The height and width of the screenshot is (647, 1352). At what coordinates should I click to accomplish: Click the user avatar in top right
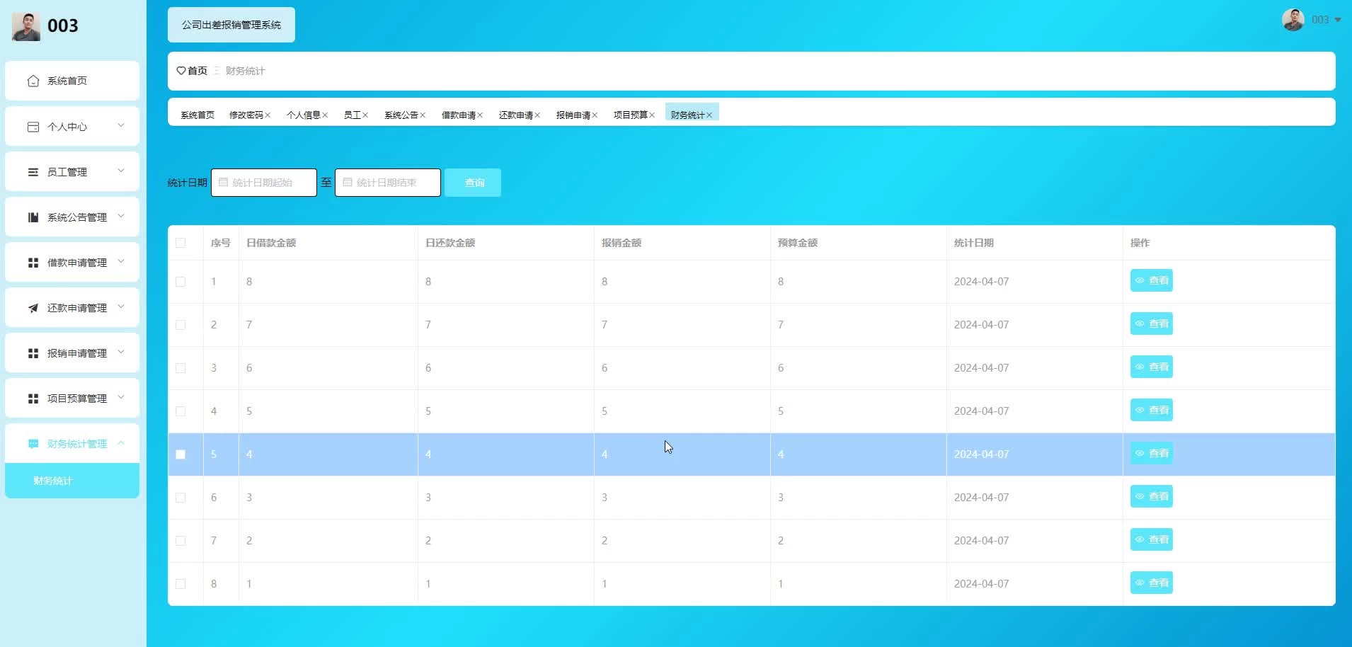pyautogui.click(x=1293, y=20)
